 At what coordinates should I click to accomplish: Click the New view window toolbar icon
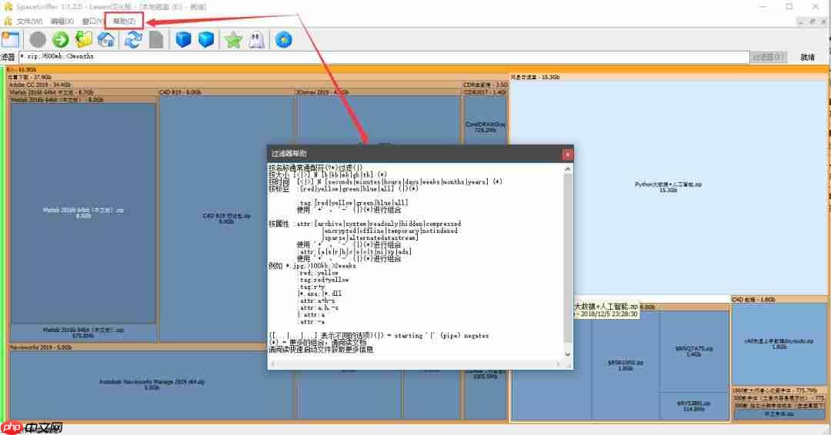click(x=10, y=40)
